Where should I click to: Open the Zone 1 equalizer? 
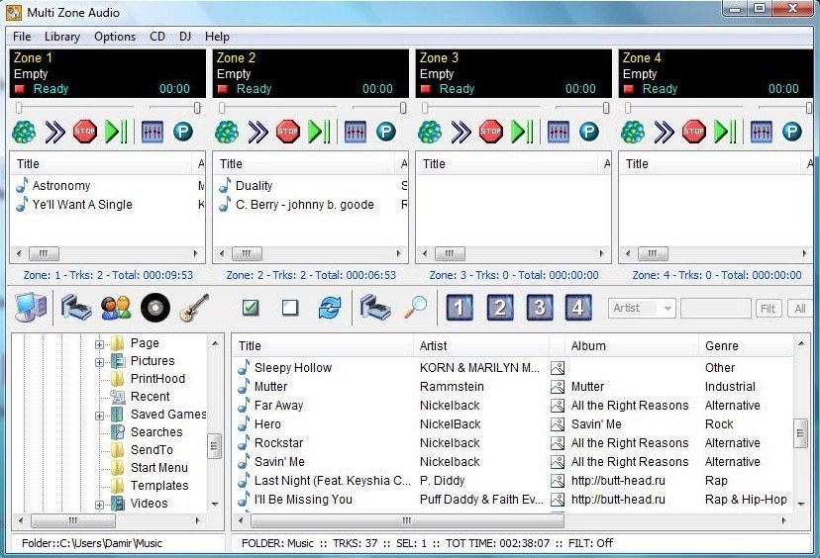[153, 132]
